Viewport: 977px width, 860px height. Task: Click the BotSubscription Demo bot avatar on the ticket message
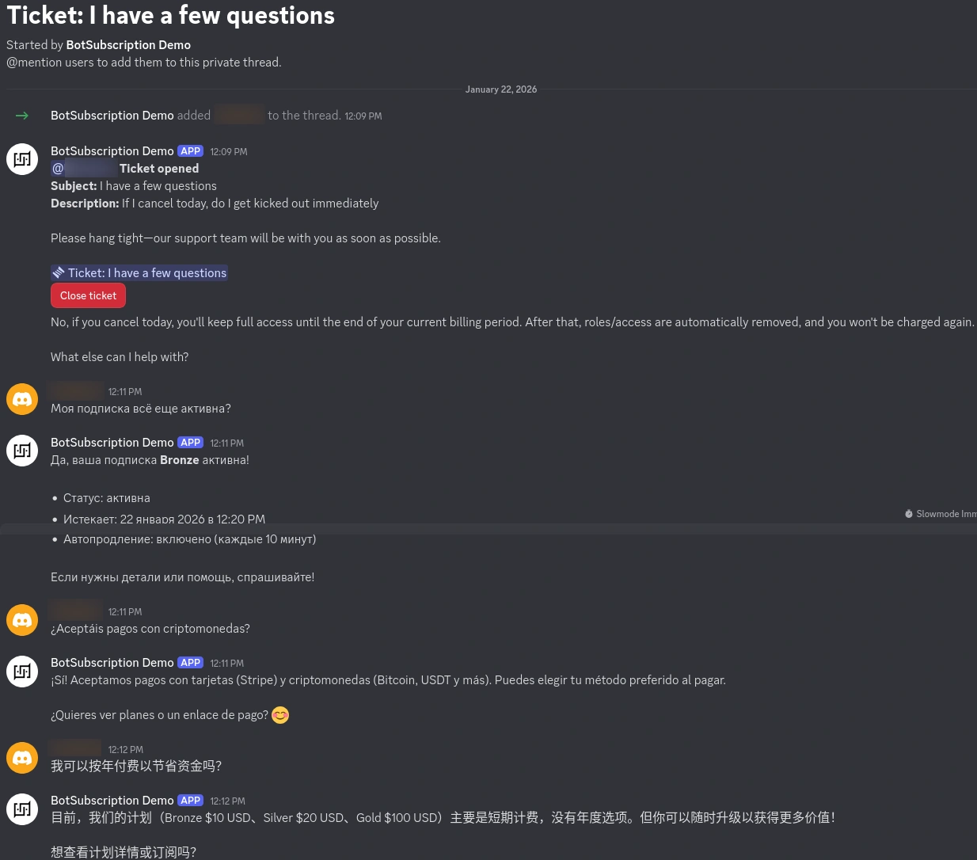22,158
